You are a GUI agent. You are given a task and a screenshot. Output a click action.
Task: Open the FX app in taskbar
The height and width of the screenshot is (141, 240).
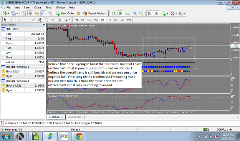(64, 136)
